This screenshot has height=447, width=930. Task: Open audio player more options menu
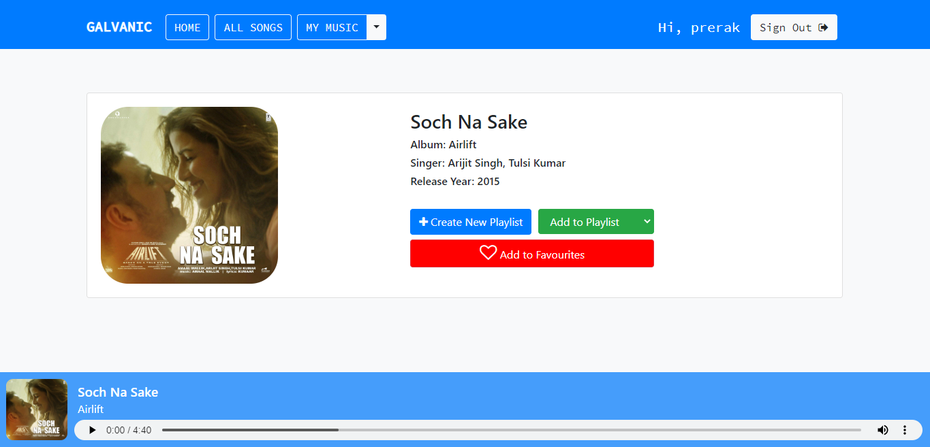point(905,430)
